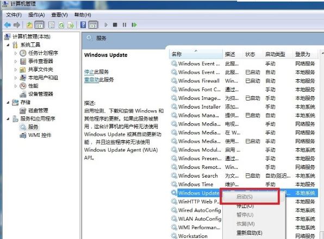Click the Refresh toolbar icon
Image resolution: width=324 pixels, height=239 pixels.
[61, 25]
